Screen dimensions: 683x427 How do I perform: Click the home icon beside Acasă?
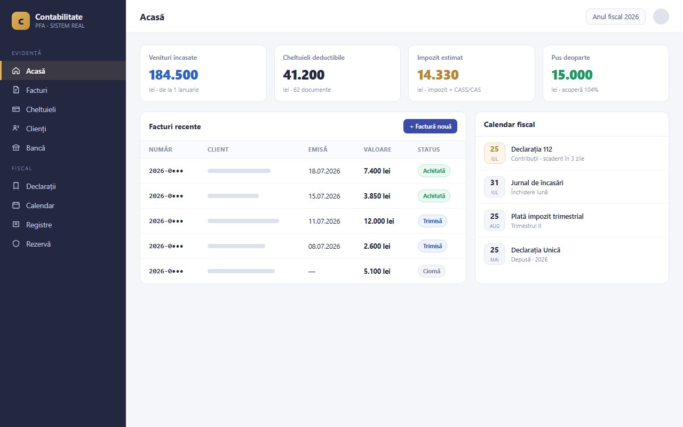point(16,70)
